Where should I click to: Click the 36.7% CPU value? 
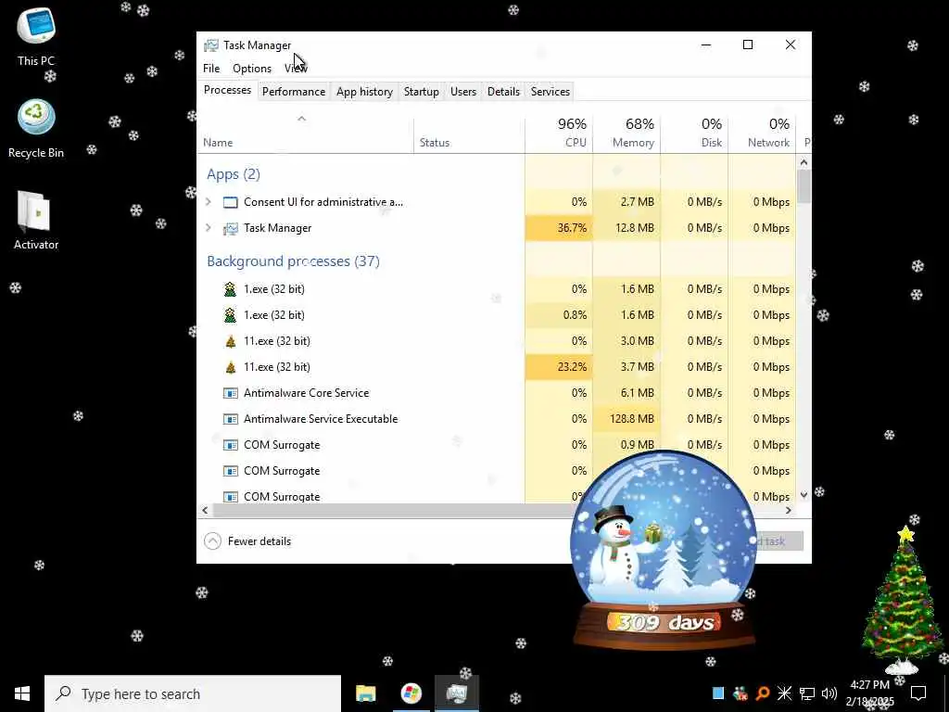[571, 228]
